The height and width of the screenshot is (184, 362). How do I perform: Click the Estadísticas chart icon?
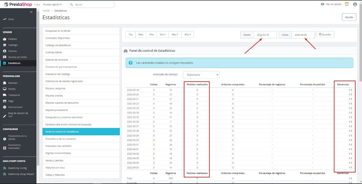(5, 63)
